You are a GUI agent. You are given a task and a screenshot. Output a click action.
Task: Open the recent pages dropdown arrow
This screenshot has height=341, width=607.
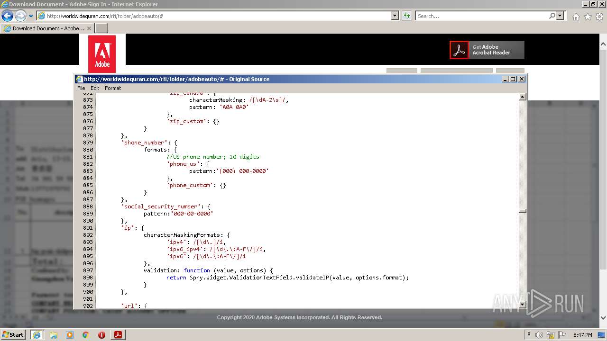click(31, 16)
